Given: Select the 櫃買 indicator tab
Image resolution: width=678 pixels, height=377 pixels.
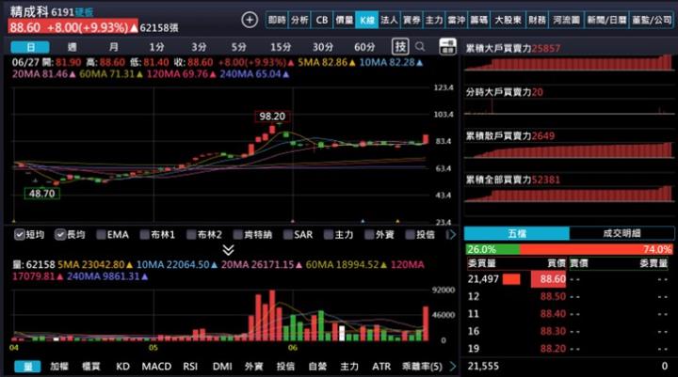Looking at the screenshot, I should point(91,367).
